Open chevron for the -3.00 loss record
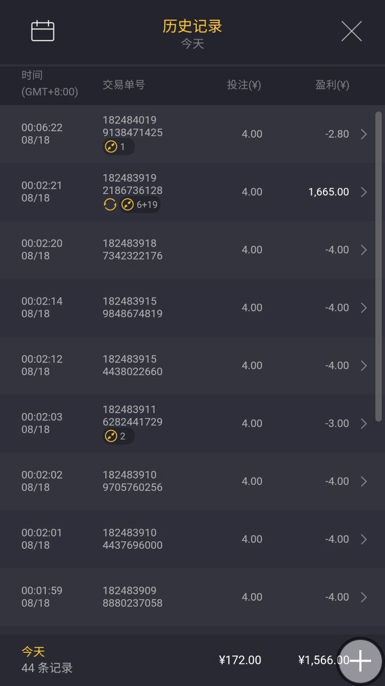Screen dimensions: 385x686 coord(364,423)
